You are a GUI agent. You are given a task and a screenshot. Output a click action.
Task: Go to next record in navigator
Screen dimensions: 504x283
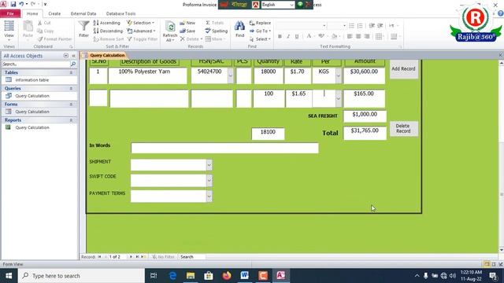coord(131,257)
